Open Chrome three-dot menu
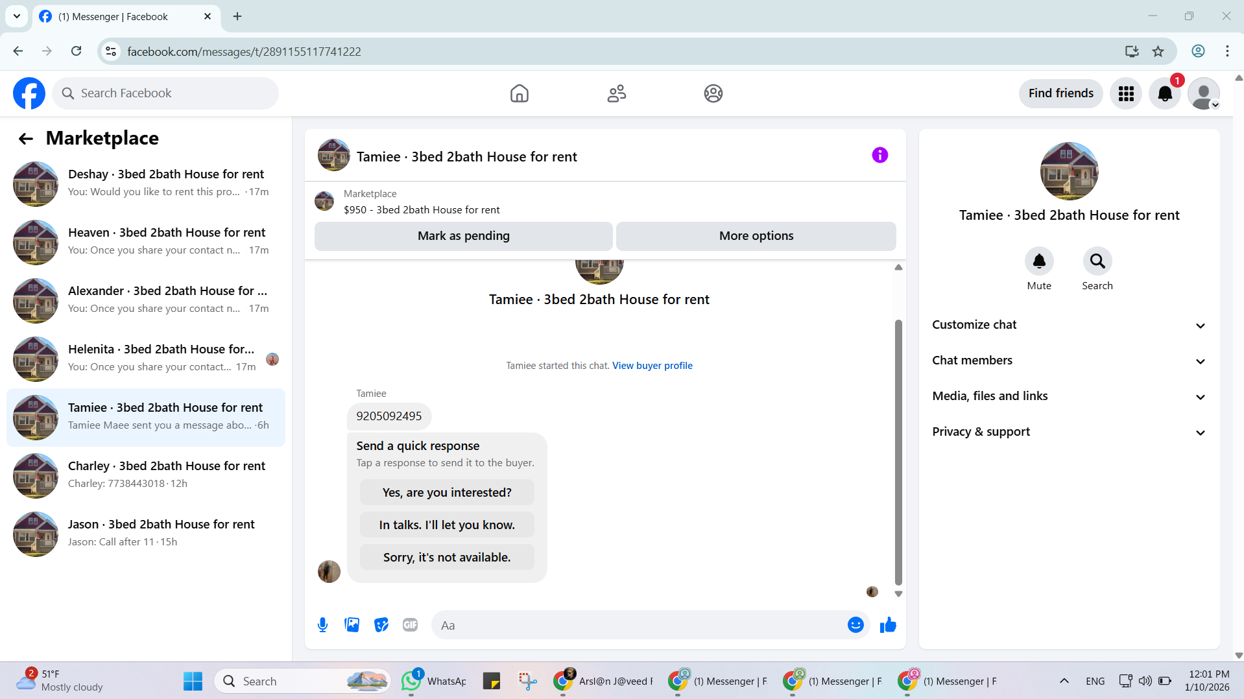This screenshot has height=699, width=1244. pyautogui.click(x=1227, y=51)
